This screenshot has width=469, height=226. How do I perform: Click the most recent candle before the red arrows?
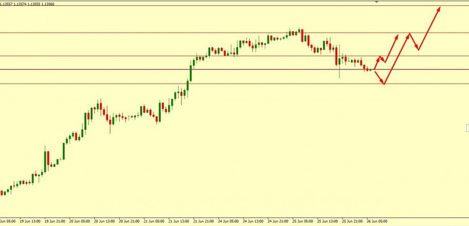(x=370, y=70)
